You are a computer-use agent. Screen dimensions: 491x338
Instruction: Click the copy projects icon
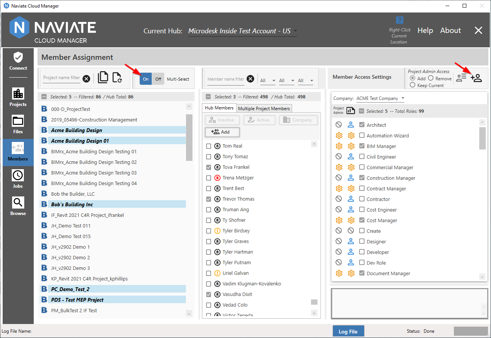pos(103,78)
